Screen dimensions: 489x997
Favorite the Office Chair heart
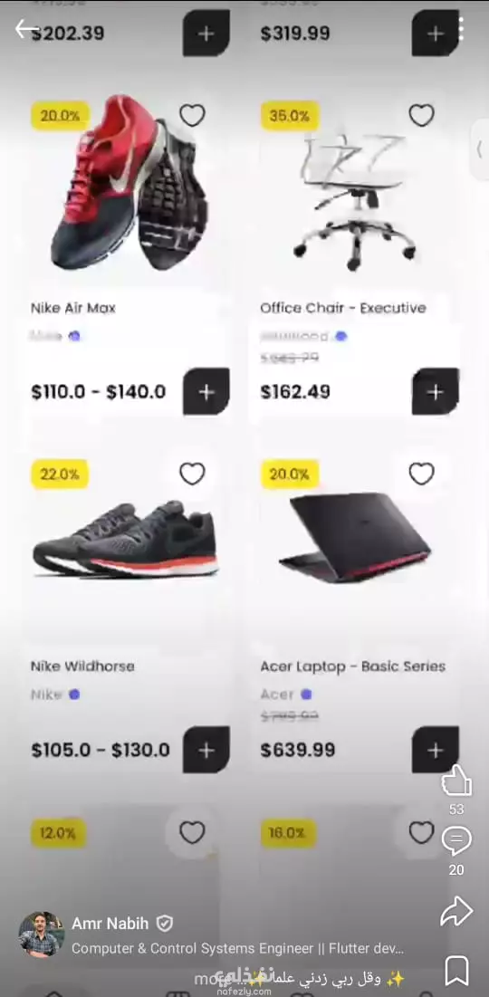[x=421, y=116]
